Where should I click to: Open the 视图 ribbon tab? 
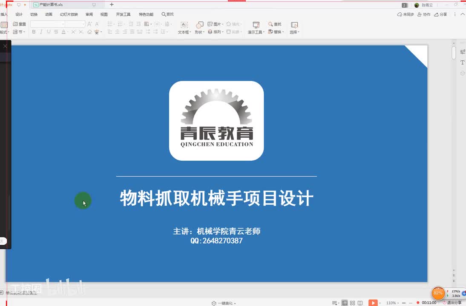[x=104, y=14]
